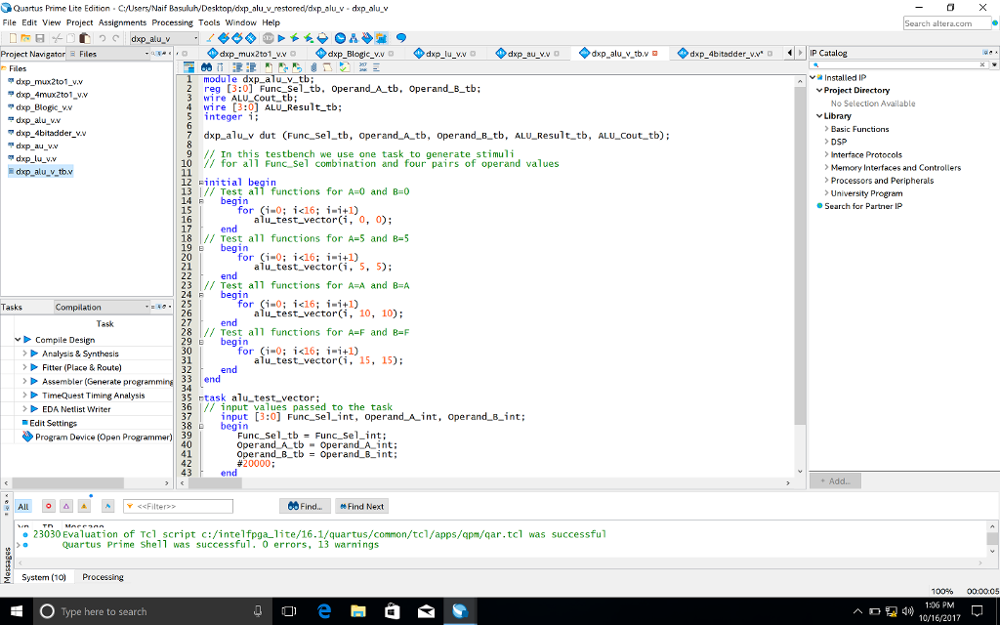Click the Cut scissors icon
Screen dimensions: 1000x625
pyautogui.click(x=57, y=38)
